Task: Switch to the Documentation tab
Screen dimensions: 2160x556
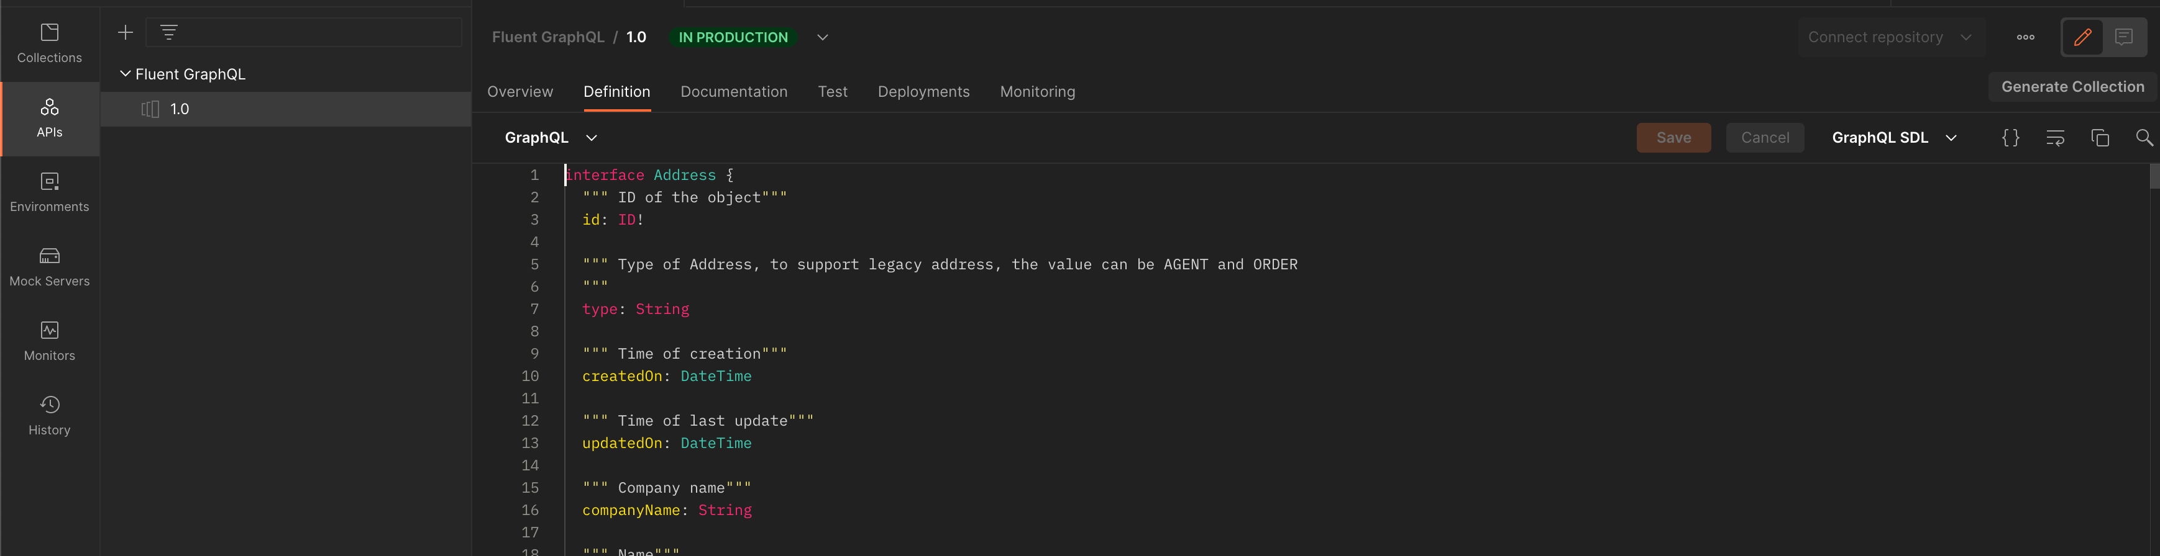Action: pos(734,92)
